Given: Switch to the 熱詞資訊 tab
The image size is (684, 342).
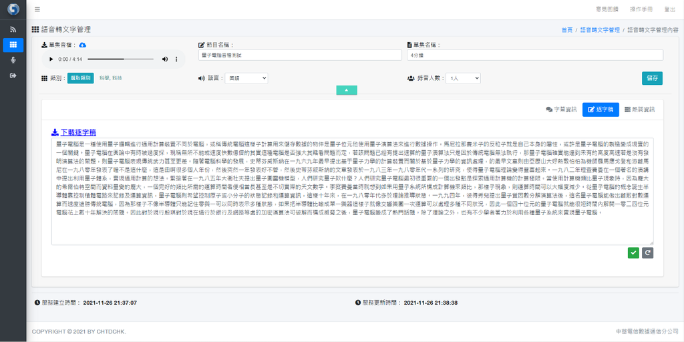Looking at the screenshot, I should click(639, 110).
